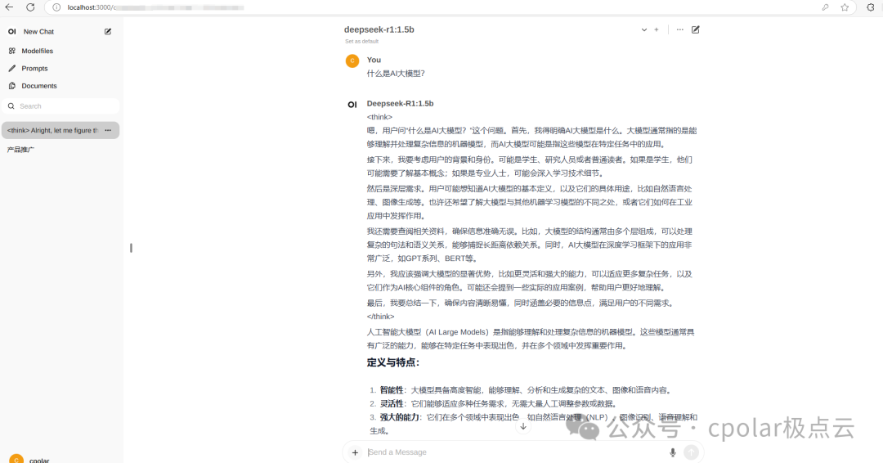This screenshot has width=883, height=463.
Task: Click the browser back arrow
Action: [x=9, y=7]
